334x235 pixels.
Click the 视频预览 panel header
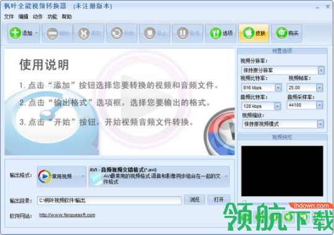(x=282, y=138)
